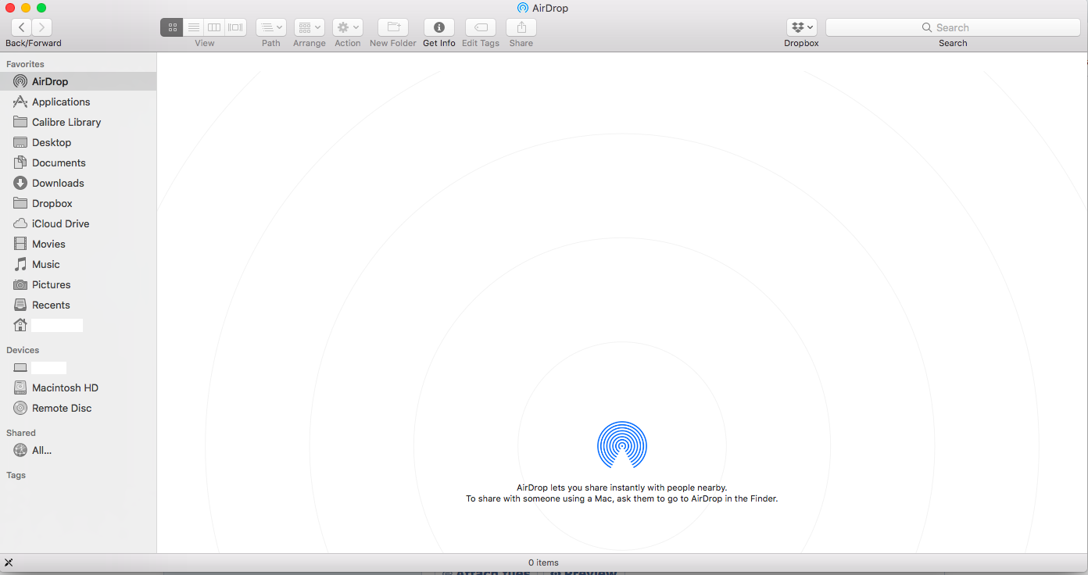This screenshot has height=575, width=1088.
Task: Go back in Finder history
Action: click(22, 27)
